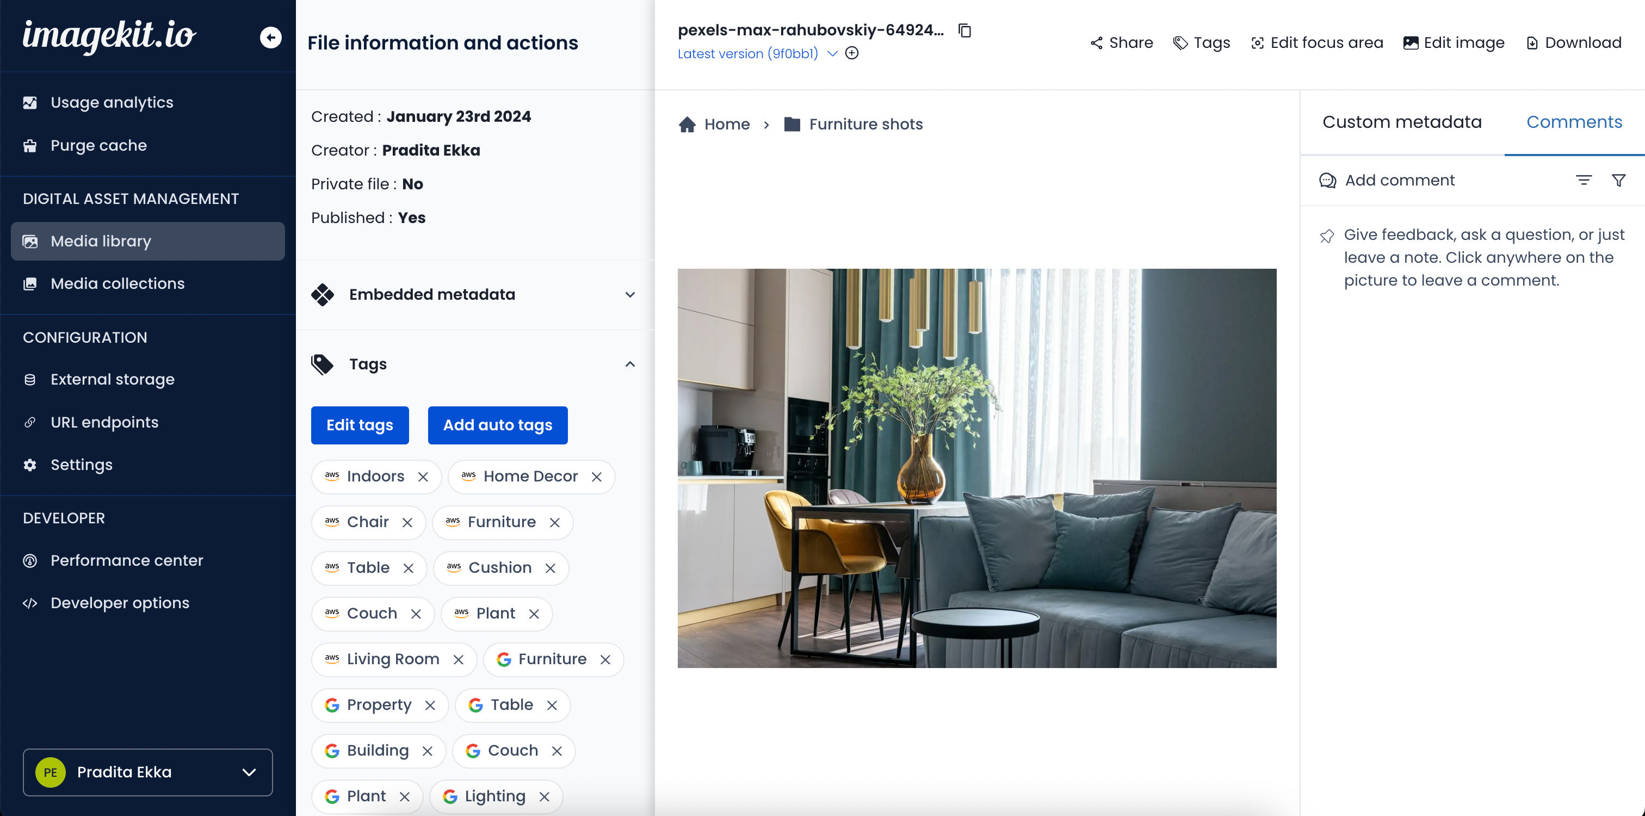The width and height of the screenshot is (1645, 816).
Task: Open Media collections in sidebar
Action: pos(117,283)
